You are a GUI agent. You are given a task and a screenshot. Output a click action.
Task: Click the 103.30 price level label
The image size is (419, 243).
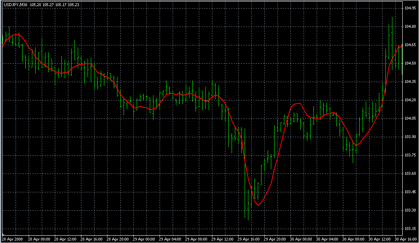(x=410, y=210)
